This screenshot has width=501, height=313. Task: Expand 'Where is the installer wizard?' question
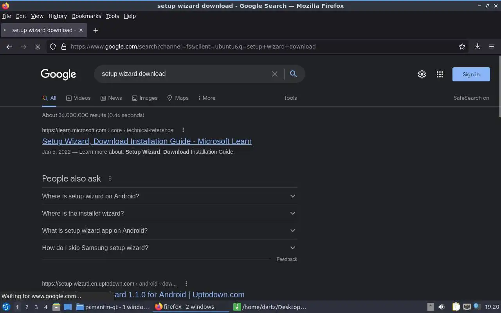click(x=169, y=213)
